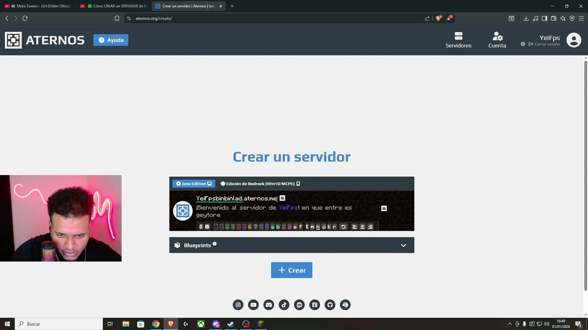The width and height of the screenshot is (588, 330).
Task: Reload the current page
Action: point(25,18)
